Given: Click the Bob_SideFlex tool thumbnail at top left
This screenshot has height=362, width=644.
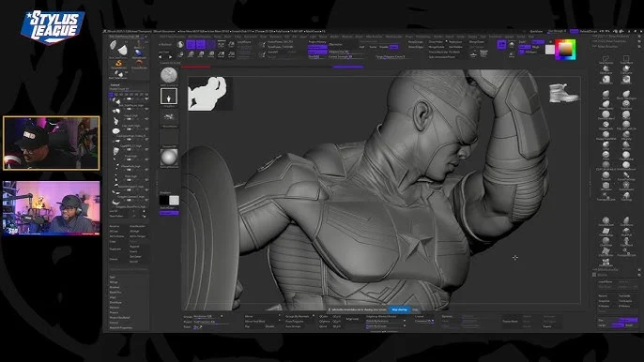Looking at the screenshot, I should (118, 49).
